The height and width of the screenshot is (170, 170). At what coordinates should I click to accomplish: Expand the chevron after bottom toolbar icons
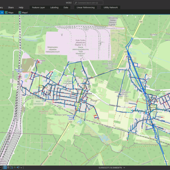tap(21, 168)
